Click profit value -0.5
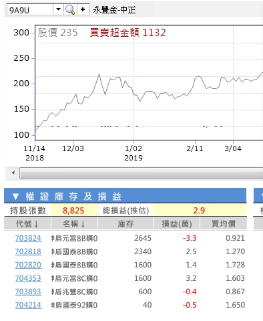This screenshot has height=321, width=263. click(x=190, y=305)
